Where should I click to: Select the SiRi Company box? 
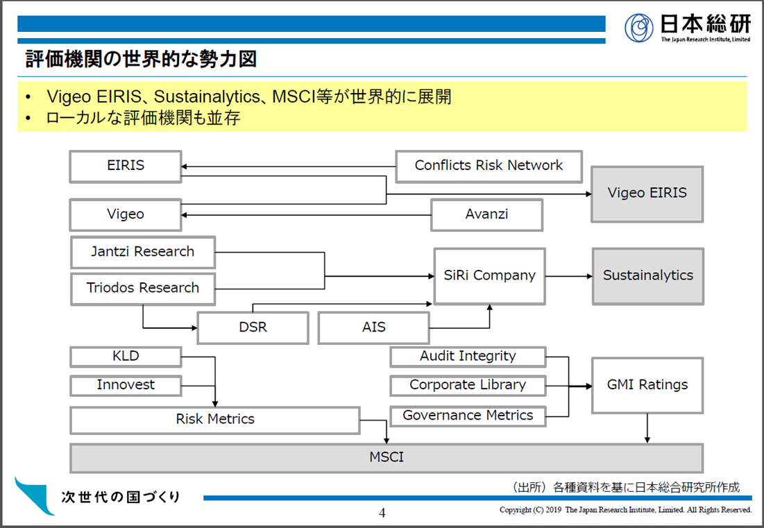(489, 275)
